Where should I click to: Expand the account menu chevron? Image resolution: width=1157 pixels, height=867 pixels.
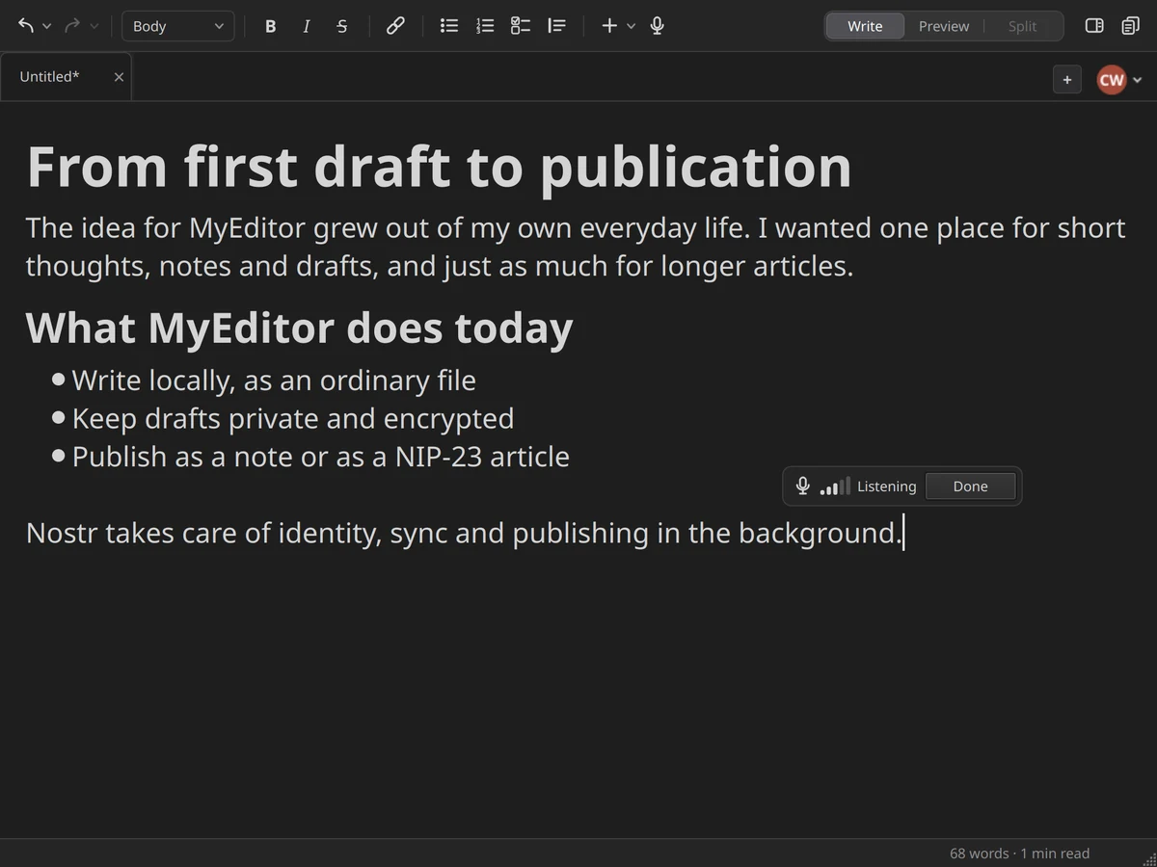(x=1138, y=81)
